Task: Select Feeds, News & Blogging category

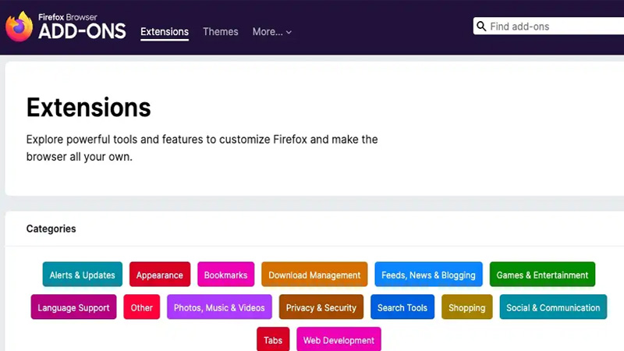Action: pos(428,275)
